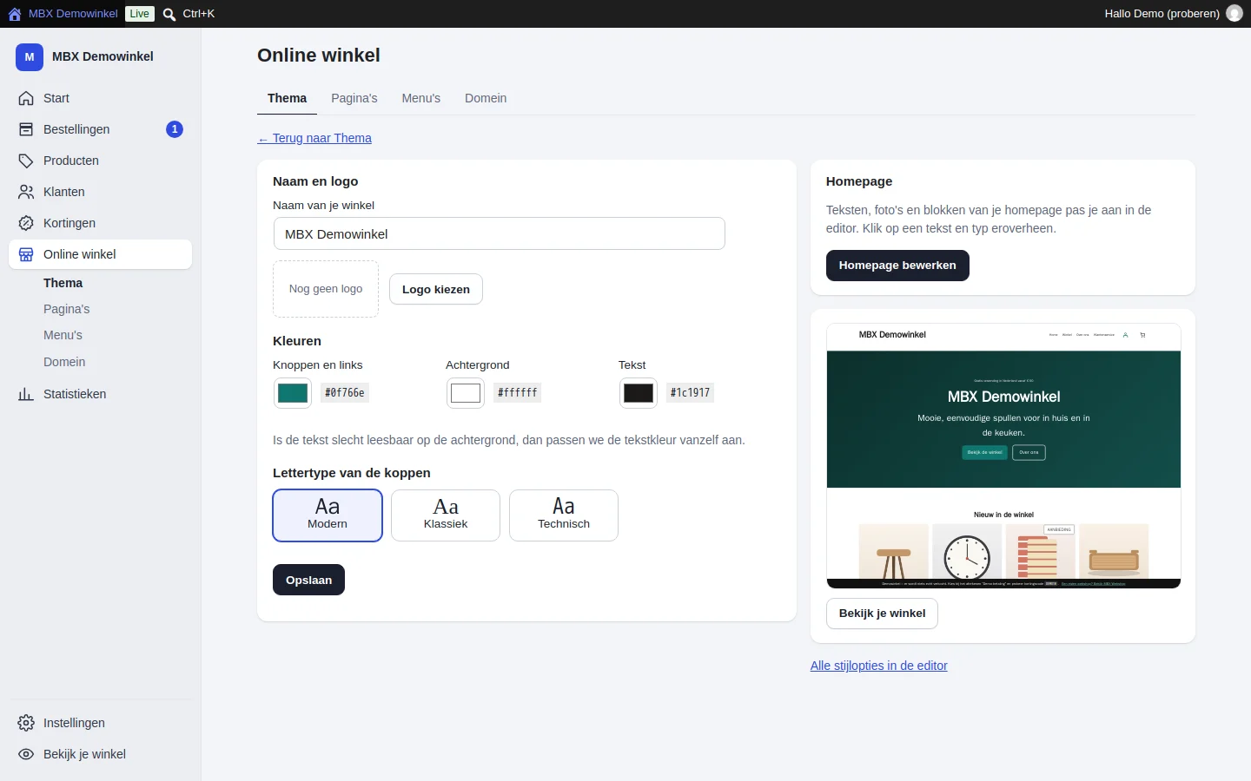Click the Online winkel storefront icon
This screenshot has width=1251, height=781.
pos(26,254)
